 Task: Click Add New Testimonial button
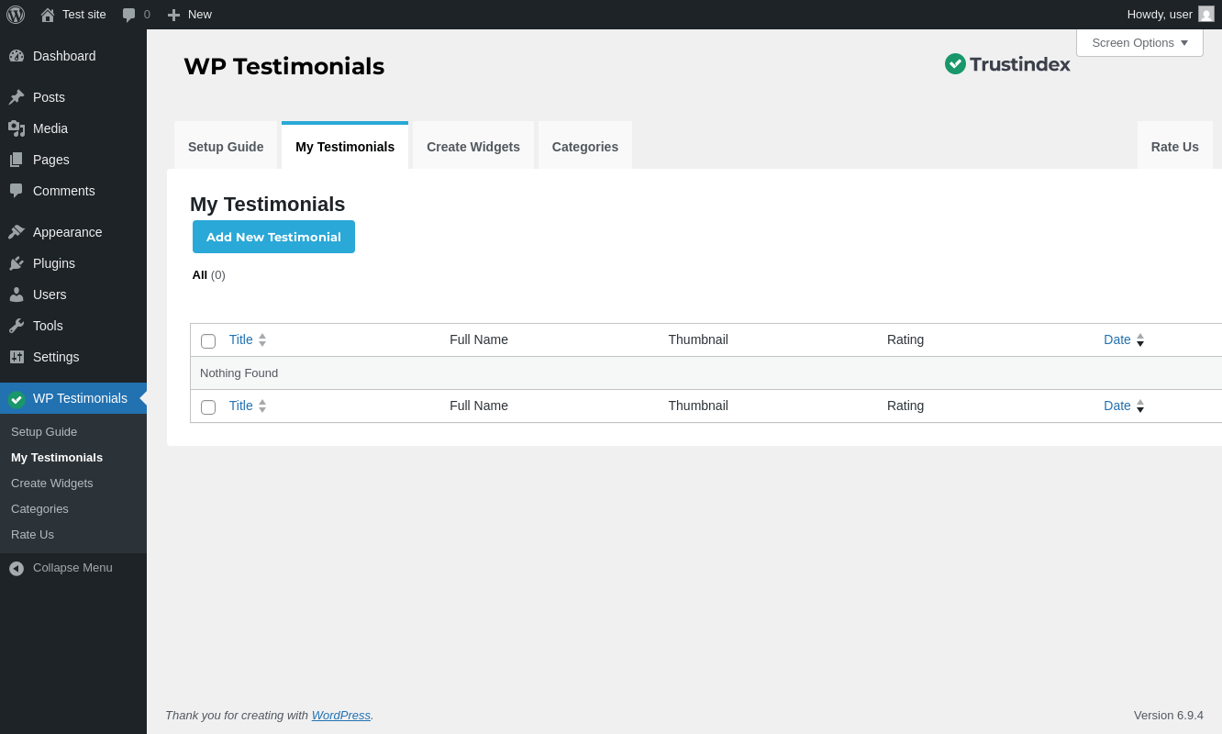[x=273, y=237]
